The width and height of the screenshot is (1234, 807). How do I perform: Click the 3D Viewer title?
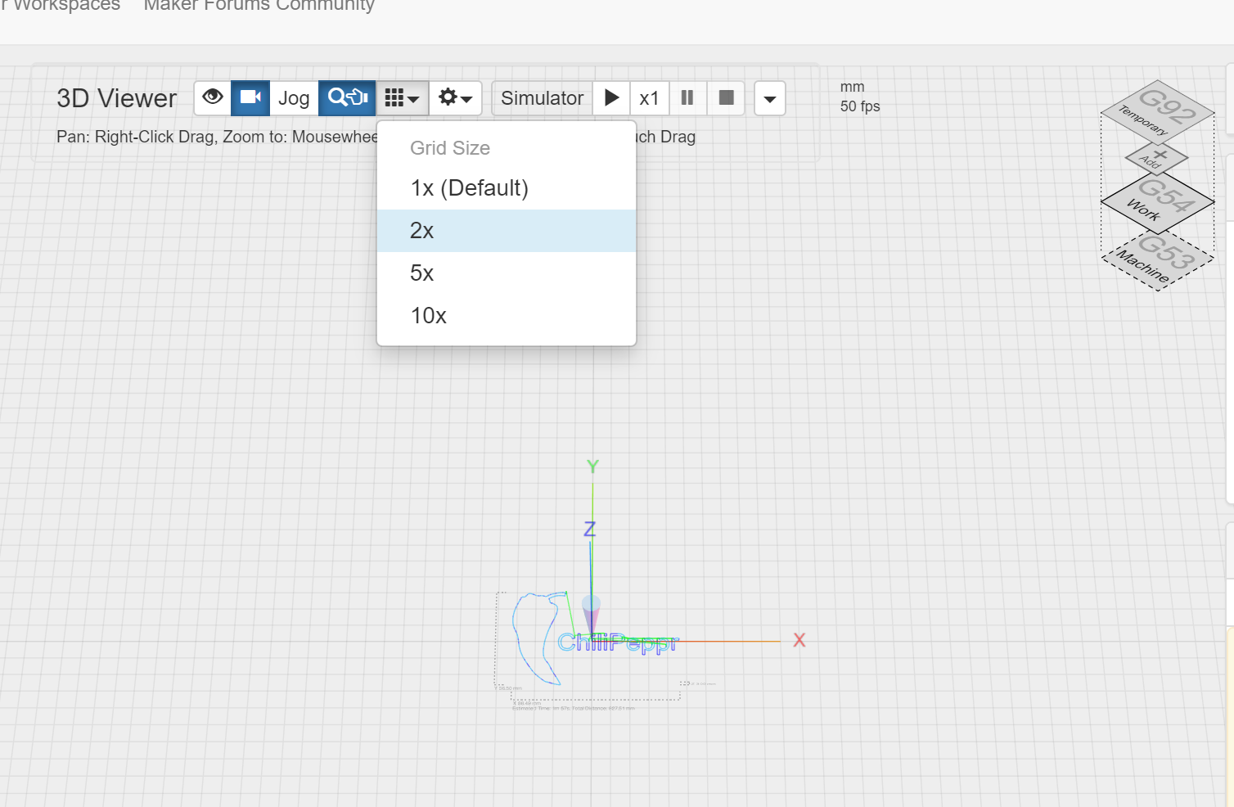click(117, 98)
